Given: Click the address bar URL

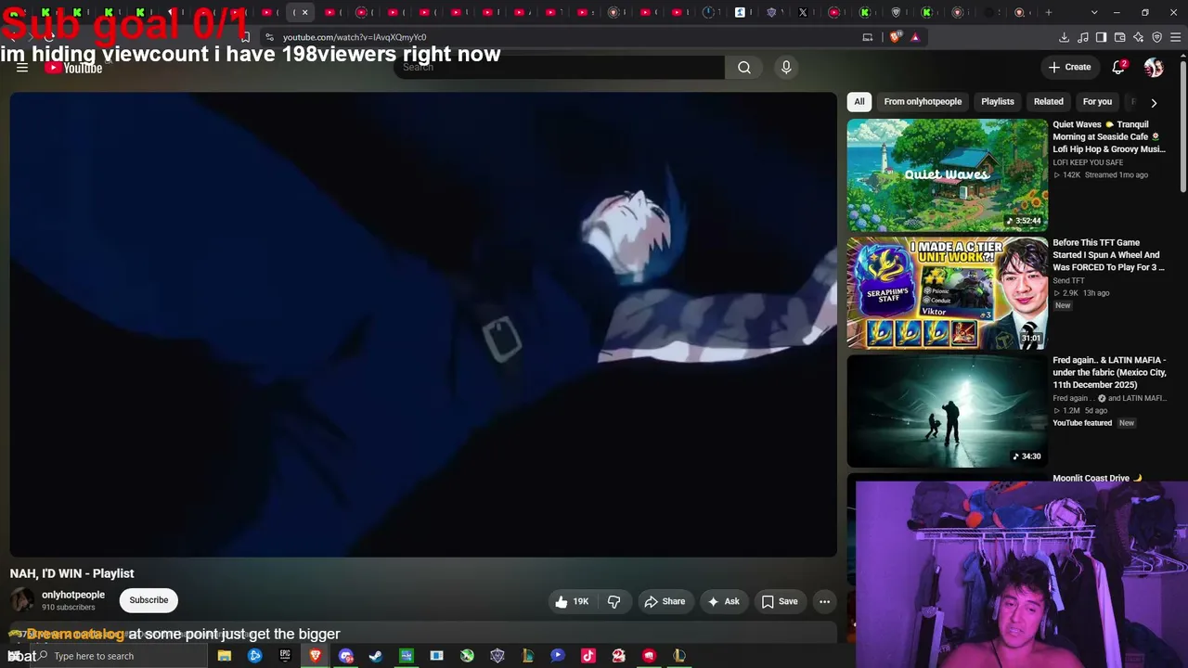Looking at the screenshot, I should 355,37.
